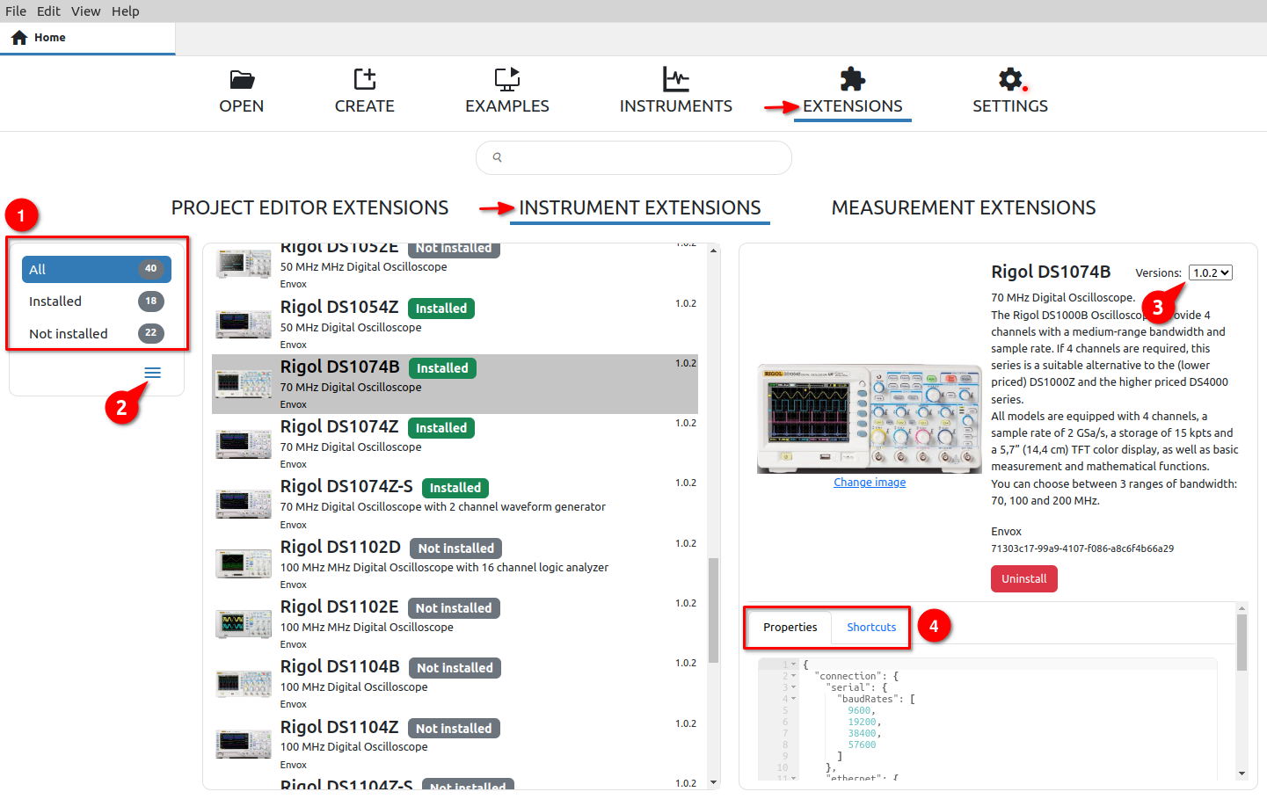
Task: Click the 22 count badge by Not installed
Action: pos(151,333)
